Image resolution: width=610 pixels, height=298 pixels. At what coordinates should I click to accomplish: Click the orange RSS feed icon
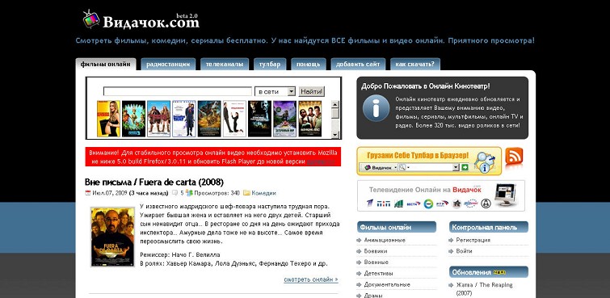point(514,157)
